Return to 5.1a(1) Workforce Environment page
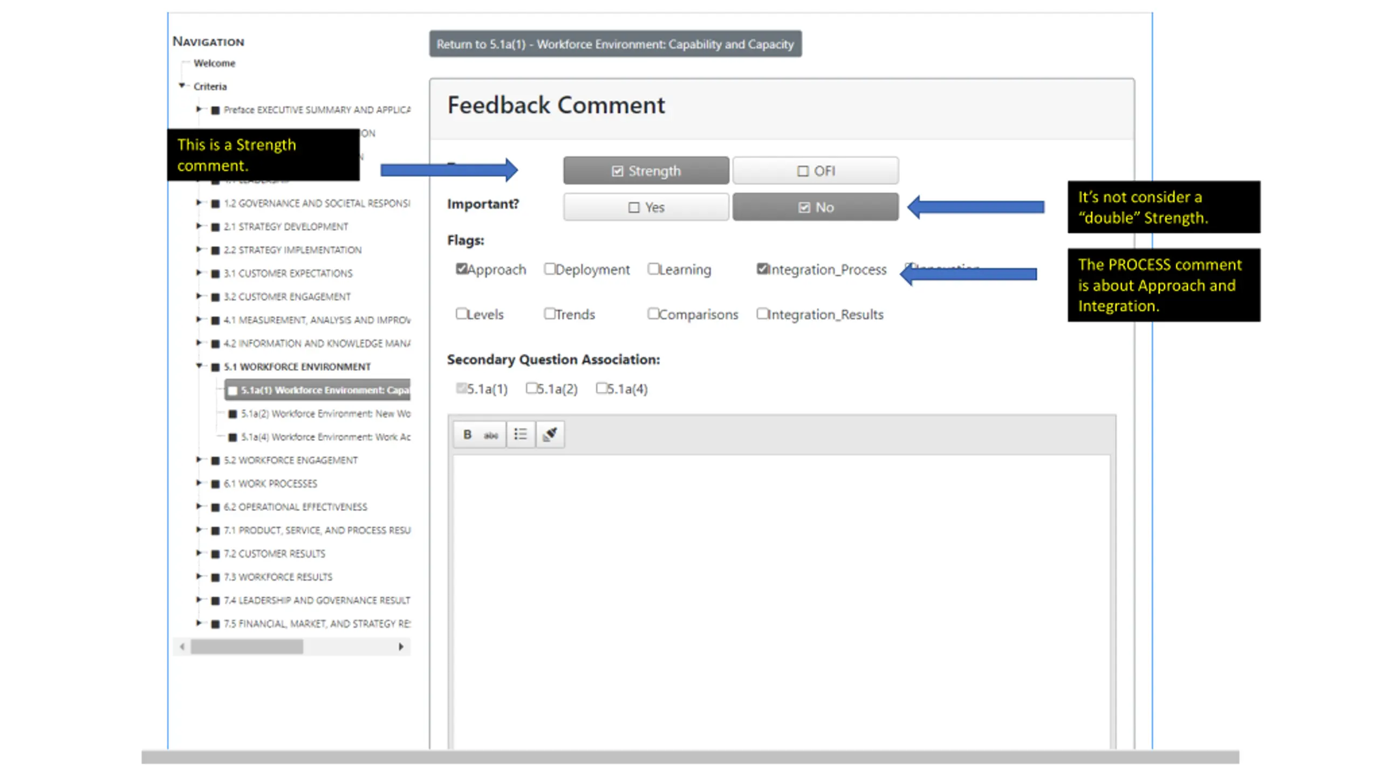Screen dimensions: 1381x776 point(615,44)
